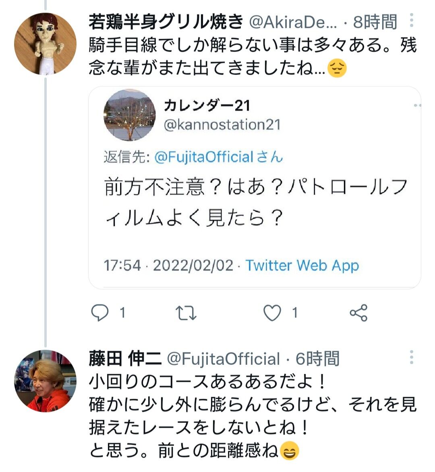This screenshot has height=472, width=435.
Task: Open the quoted tweet's more options dots
Action: coord(417,106)
